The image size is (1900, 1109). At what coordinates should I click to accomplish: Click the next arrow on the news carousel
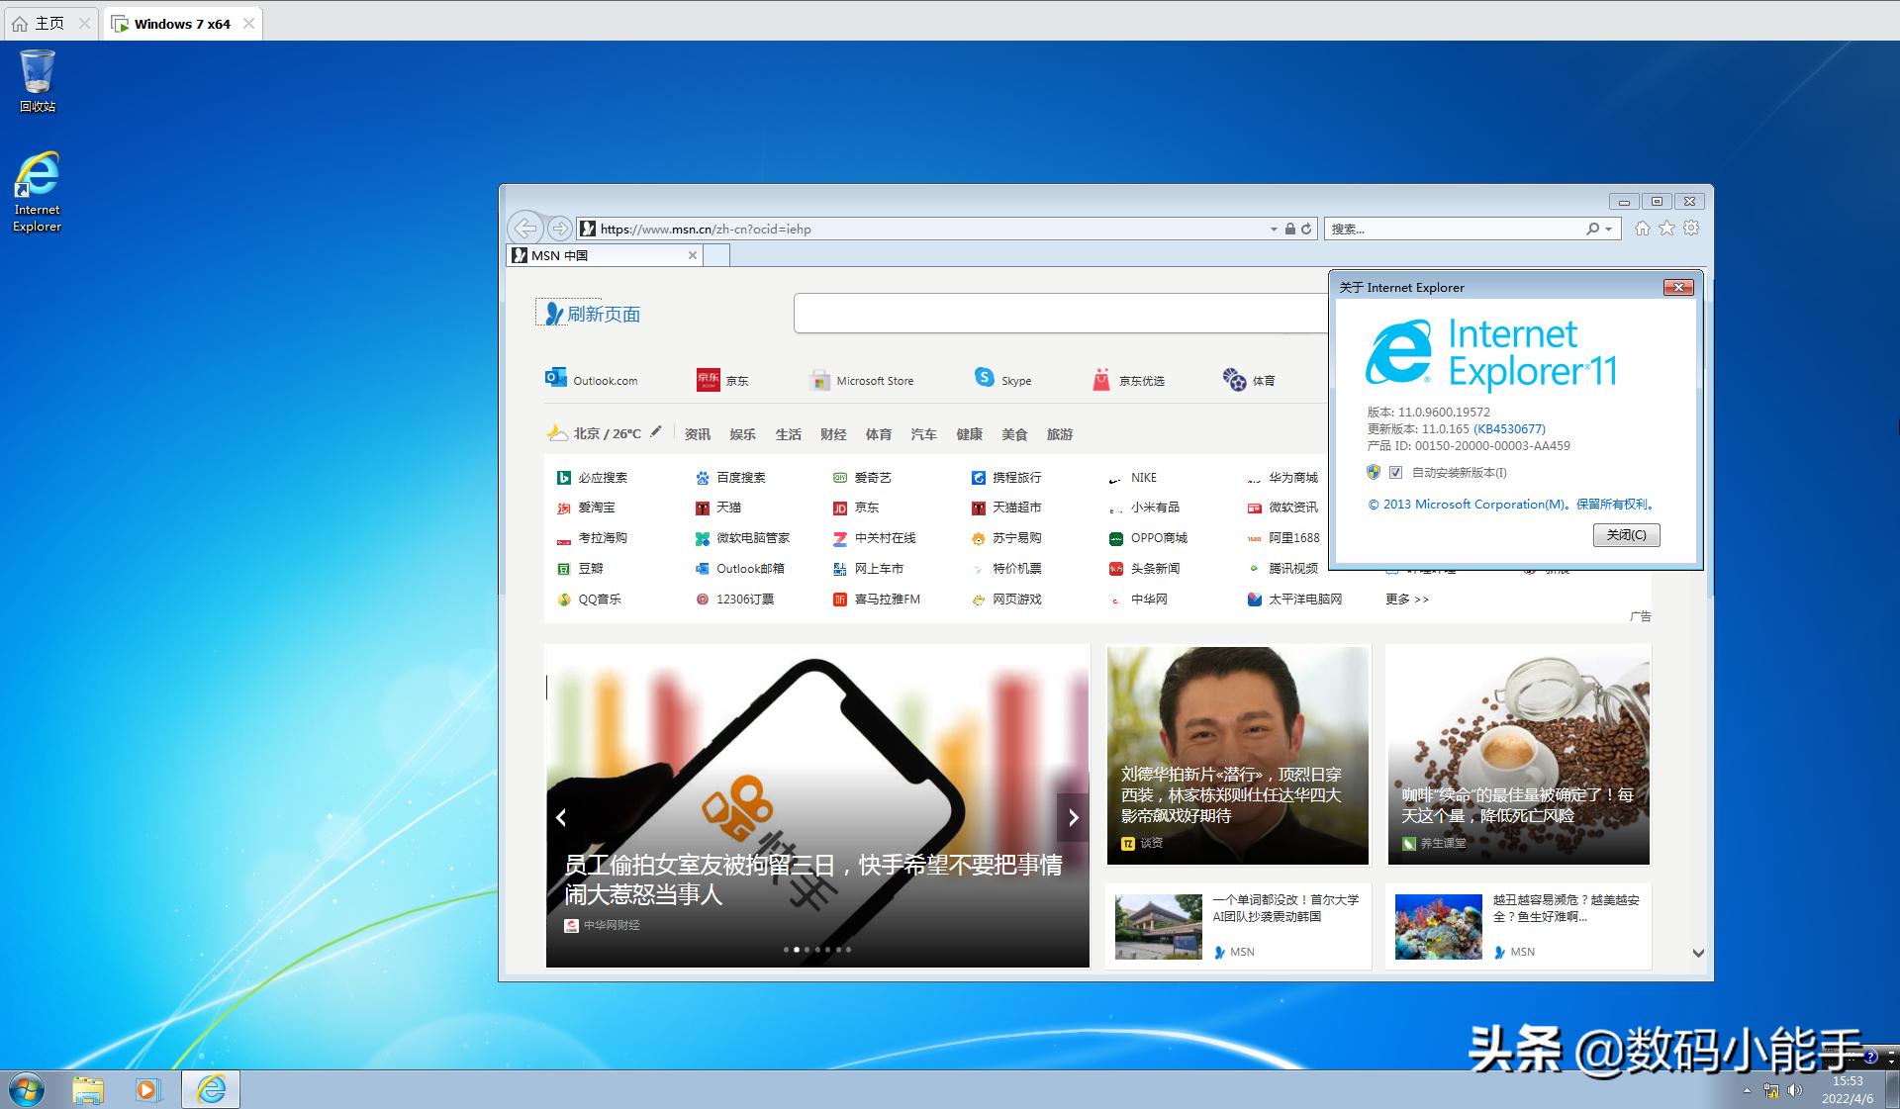(x=1073, y=818)
